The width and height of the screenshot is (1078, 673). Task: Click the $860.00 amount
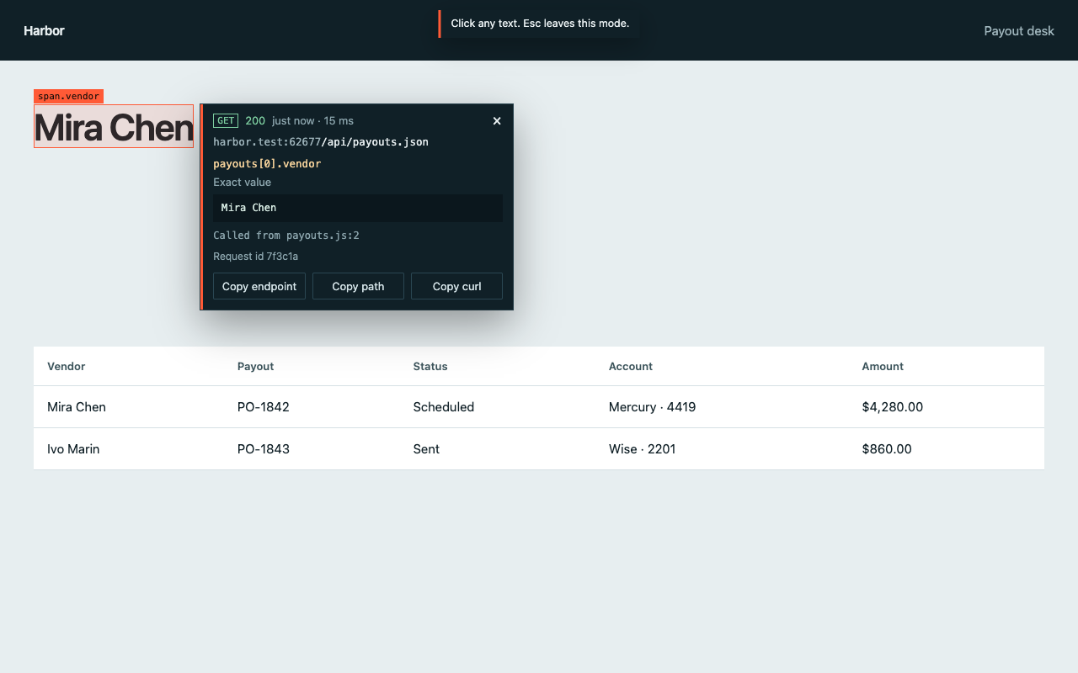tap(887, 449)
